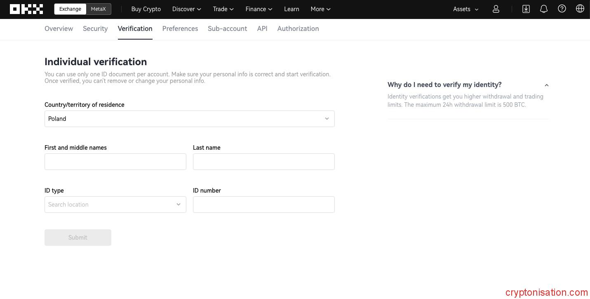The width and height of the screenshot is (590, 299).
Task: Collapse the 'Why do I need to verify' section
Action: [547, 85]
